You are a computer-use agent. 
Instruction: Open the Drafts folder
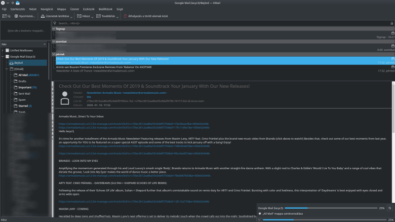[x=22, y=81]
